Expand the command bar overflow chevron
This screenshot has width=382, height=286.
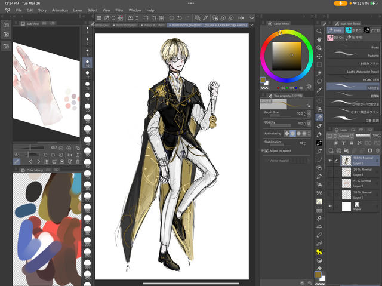pyautogui.click(x=252, y=18)
